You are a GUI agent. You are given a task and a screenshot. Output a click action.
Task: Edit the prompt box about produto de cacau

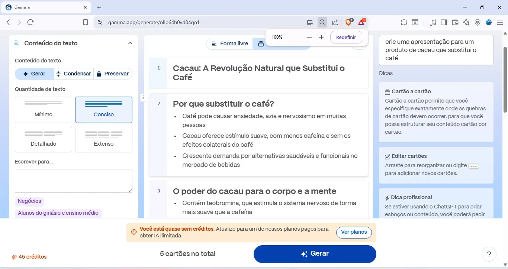[436, 50]
